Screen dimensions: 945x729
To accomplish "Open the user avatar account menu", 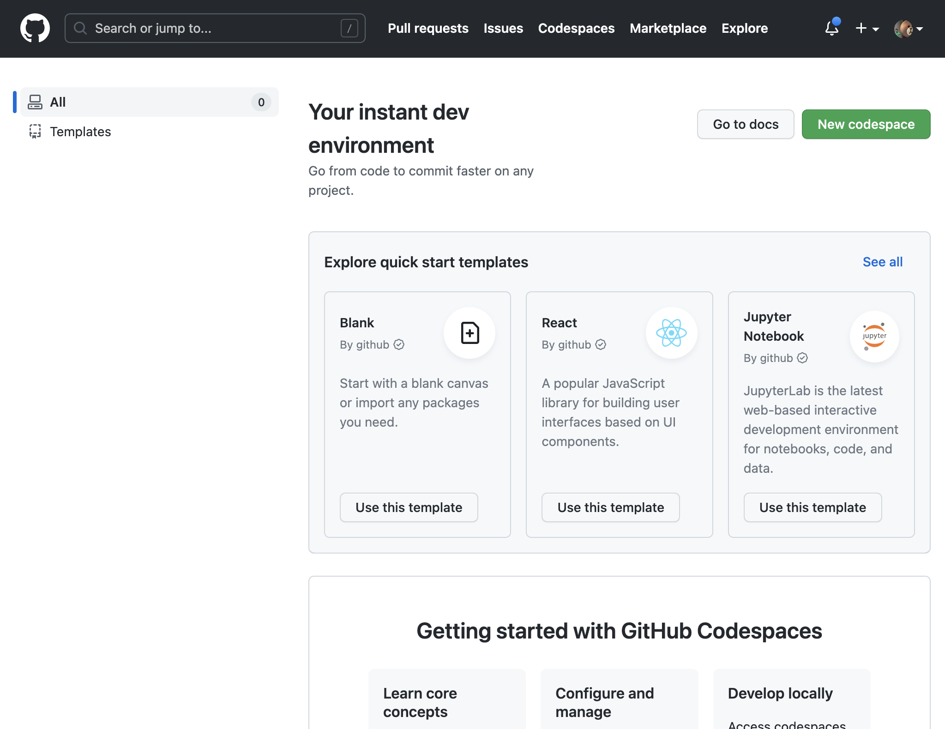I will 908,28.
